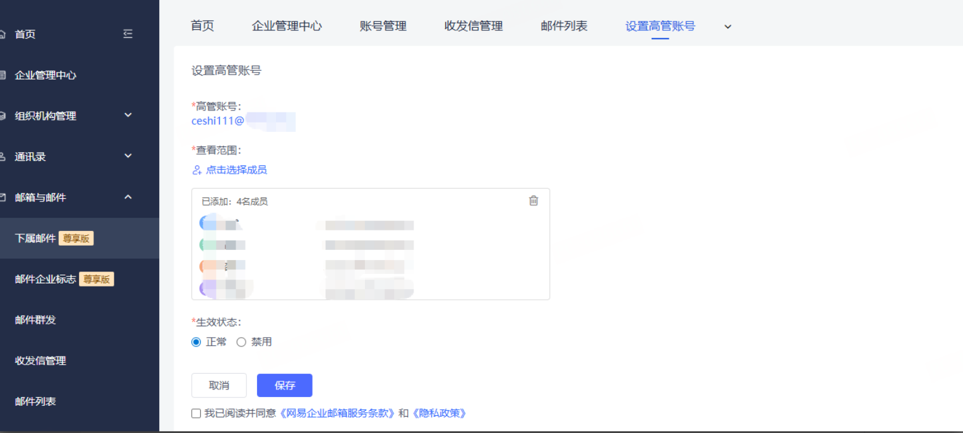Open the tab overflow dropdown arrow
The width and height of the screenshot is (963, 433).
tap(727, 27)
